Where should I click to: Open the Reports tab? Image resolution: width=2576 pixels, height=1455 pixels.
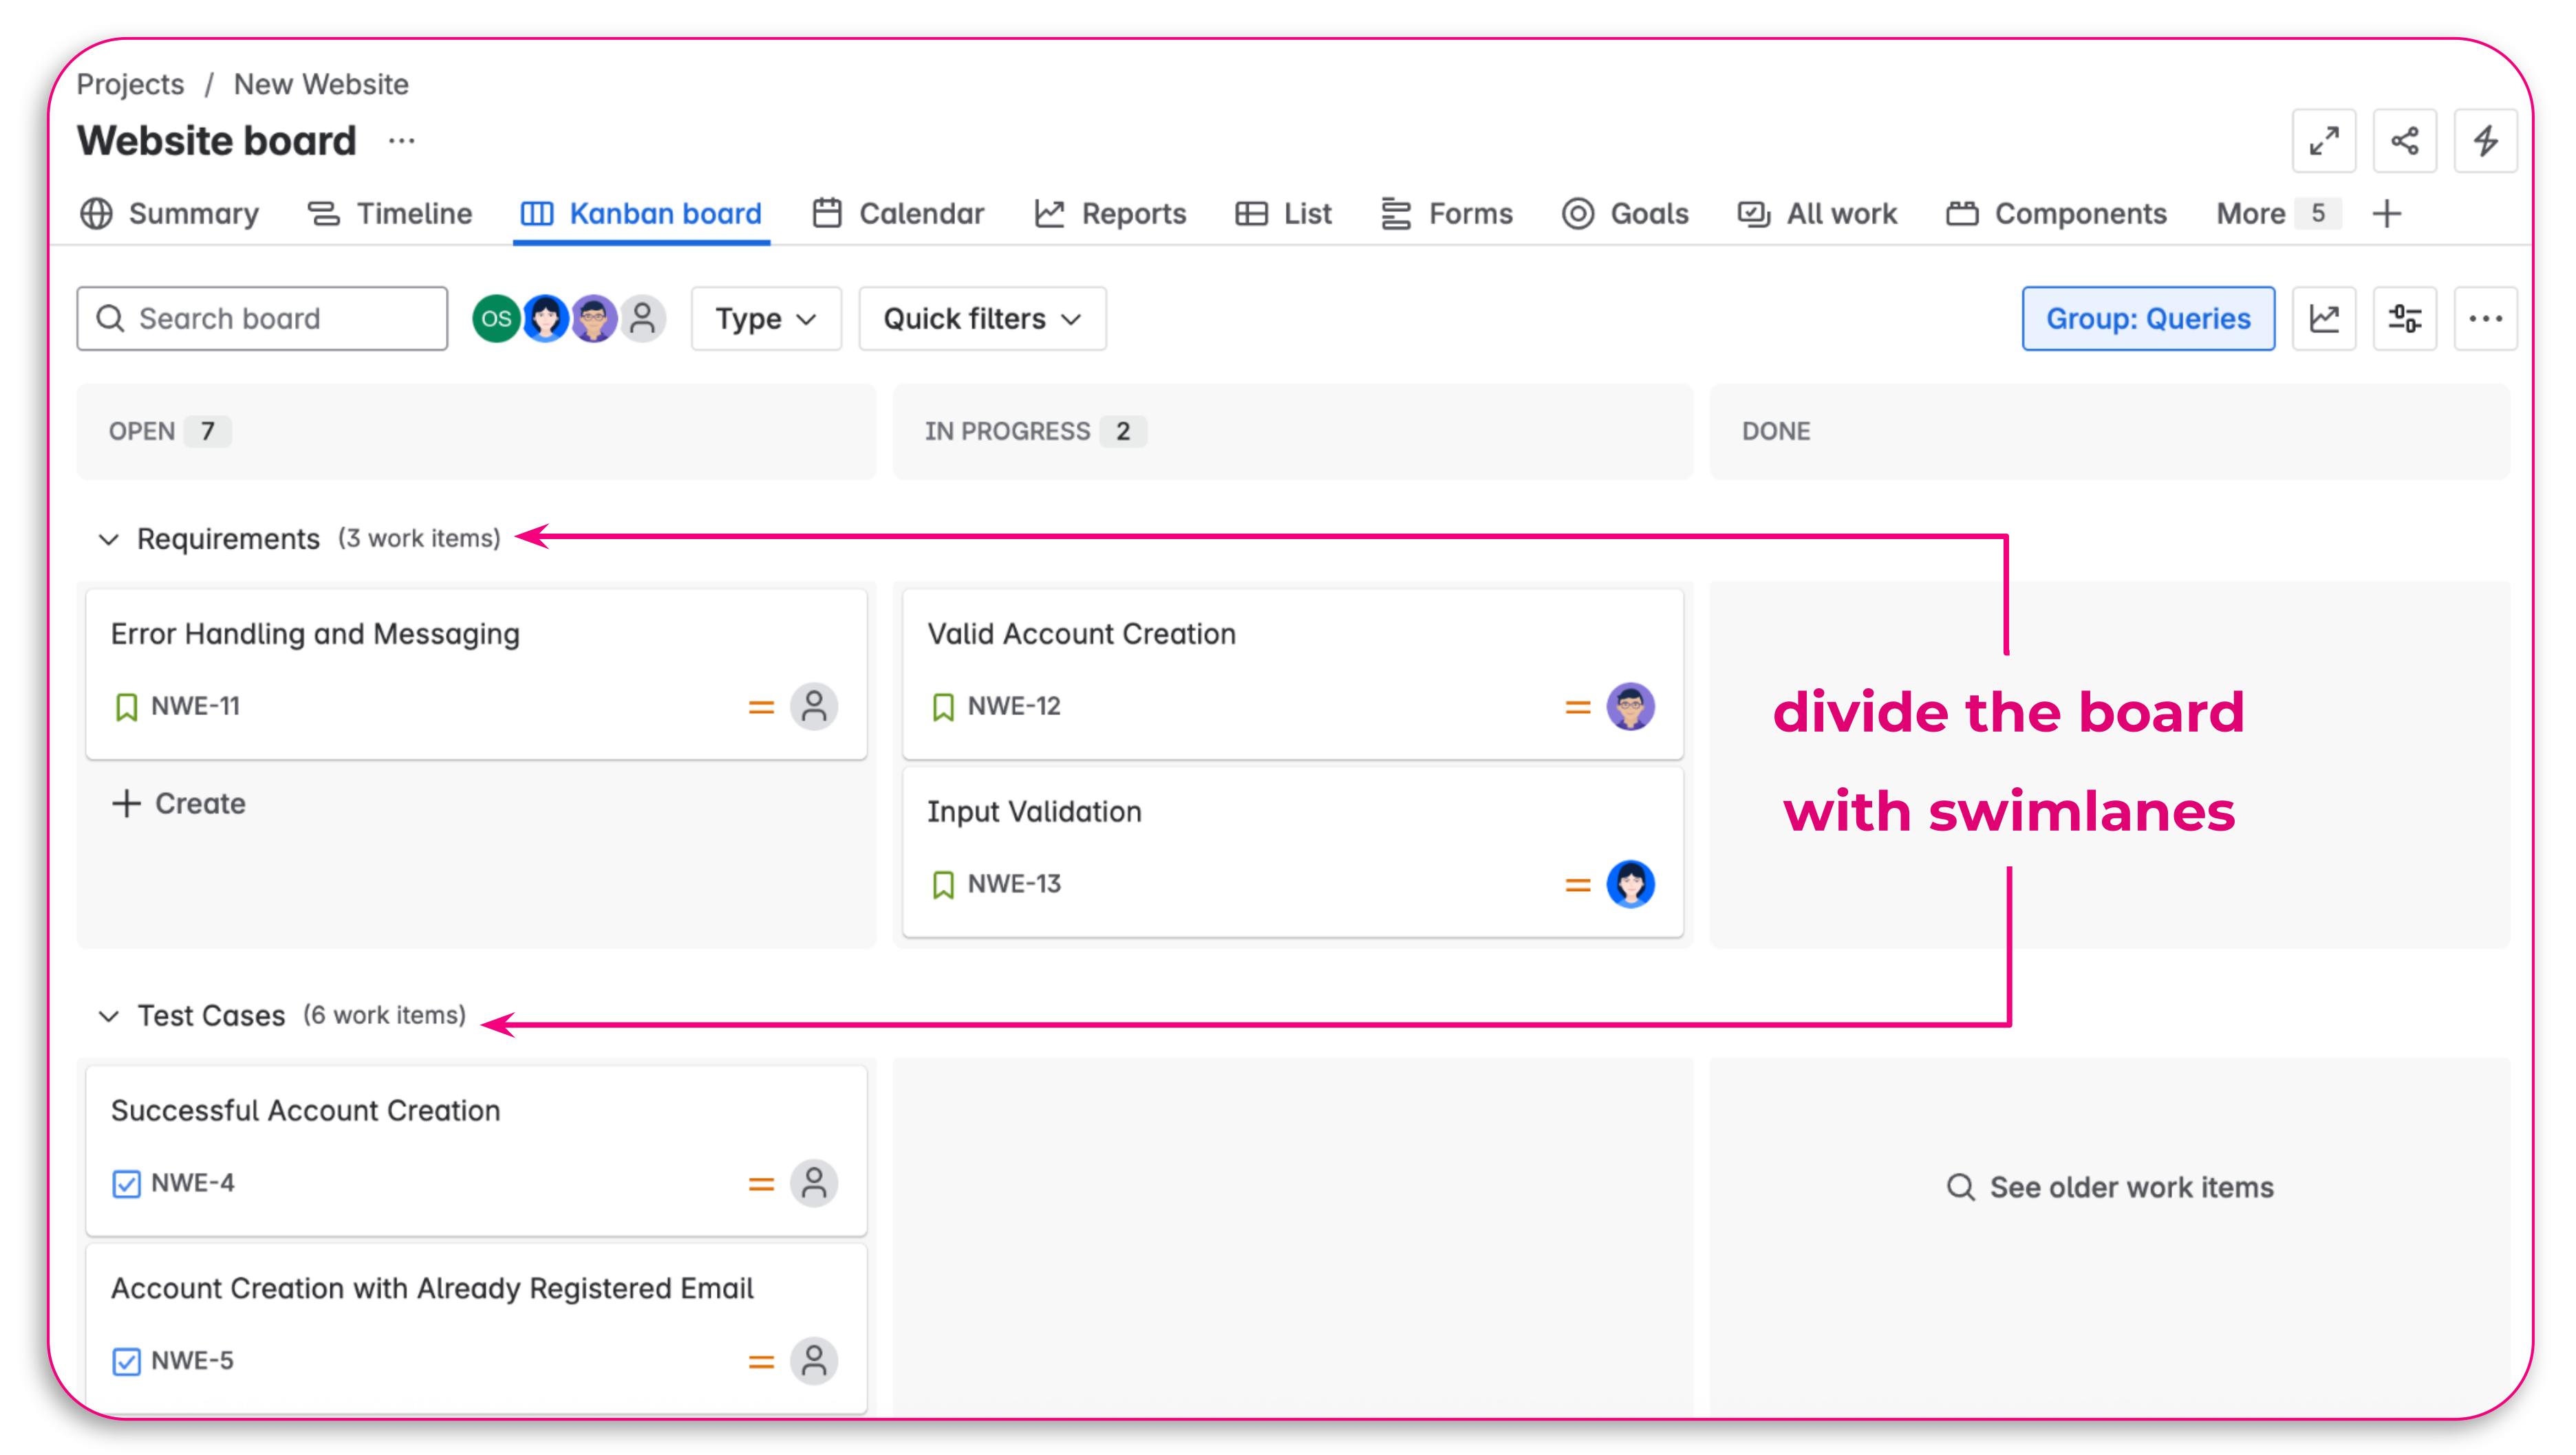click(1134, 213)
